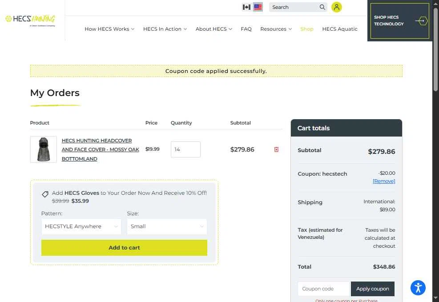Open the Pattern dropdown showing HECSTYLE Anywhere
Viewport: 439px width, 302px height.
coord(81,226)
